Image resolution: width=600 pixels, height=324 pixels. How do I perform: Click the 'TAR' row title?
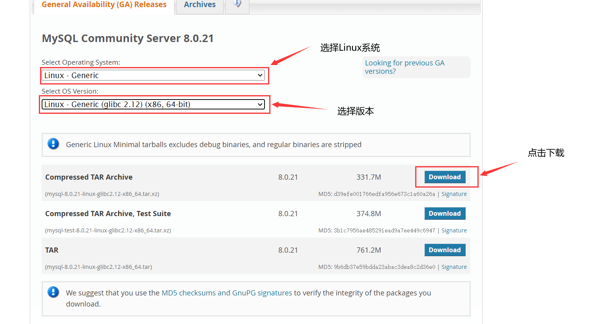point(52,250)
